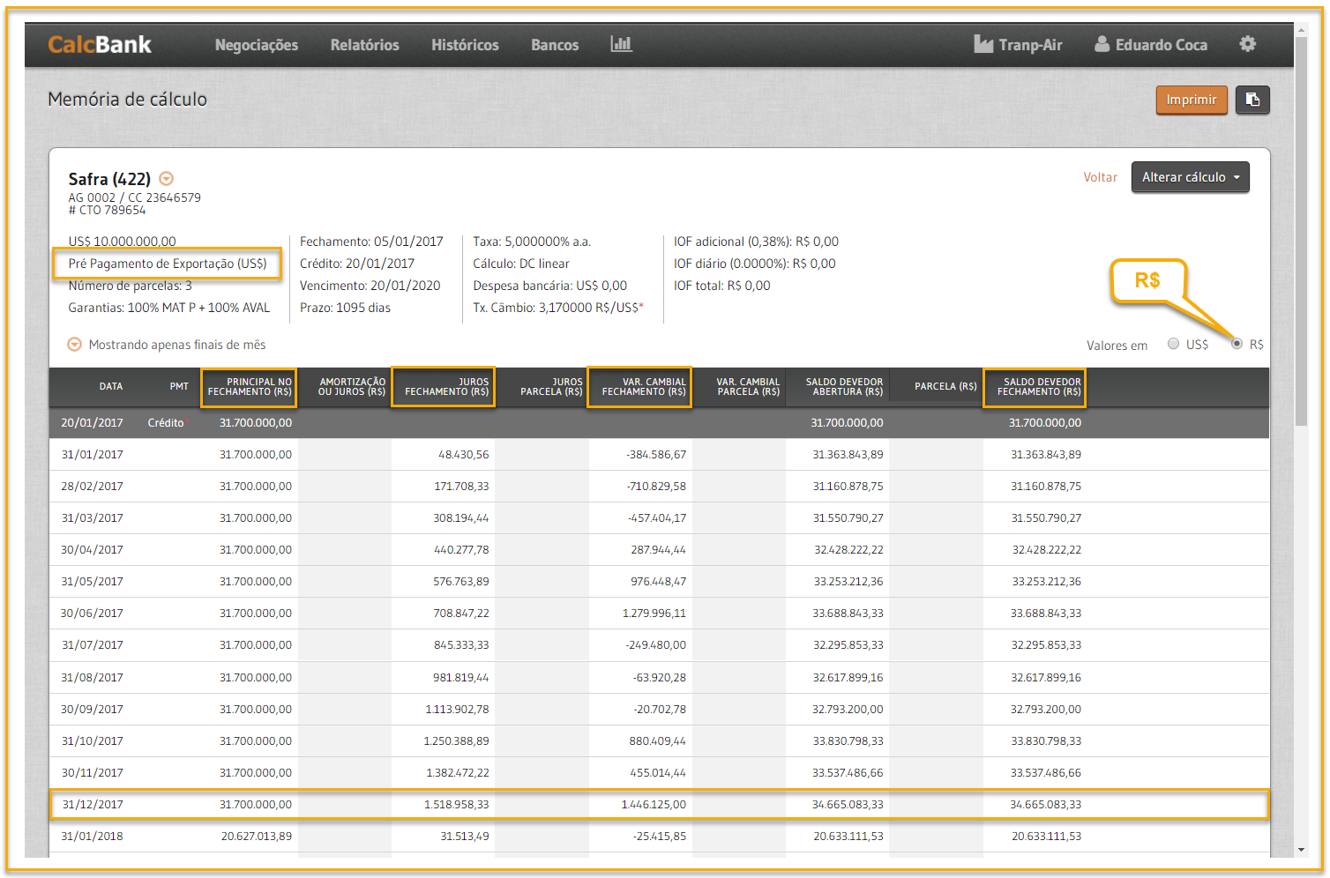The height and width of the screenshot is (878, 1330).
Task: Click the juros value 308.194,44
Action: click(460, 518)
